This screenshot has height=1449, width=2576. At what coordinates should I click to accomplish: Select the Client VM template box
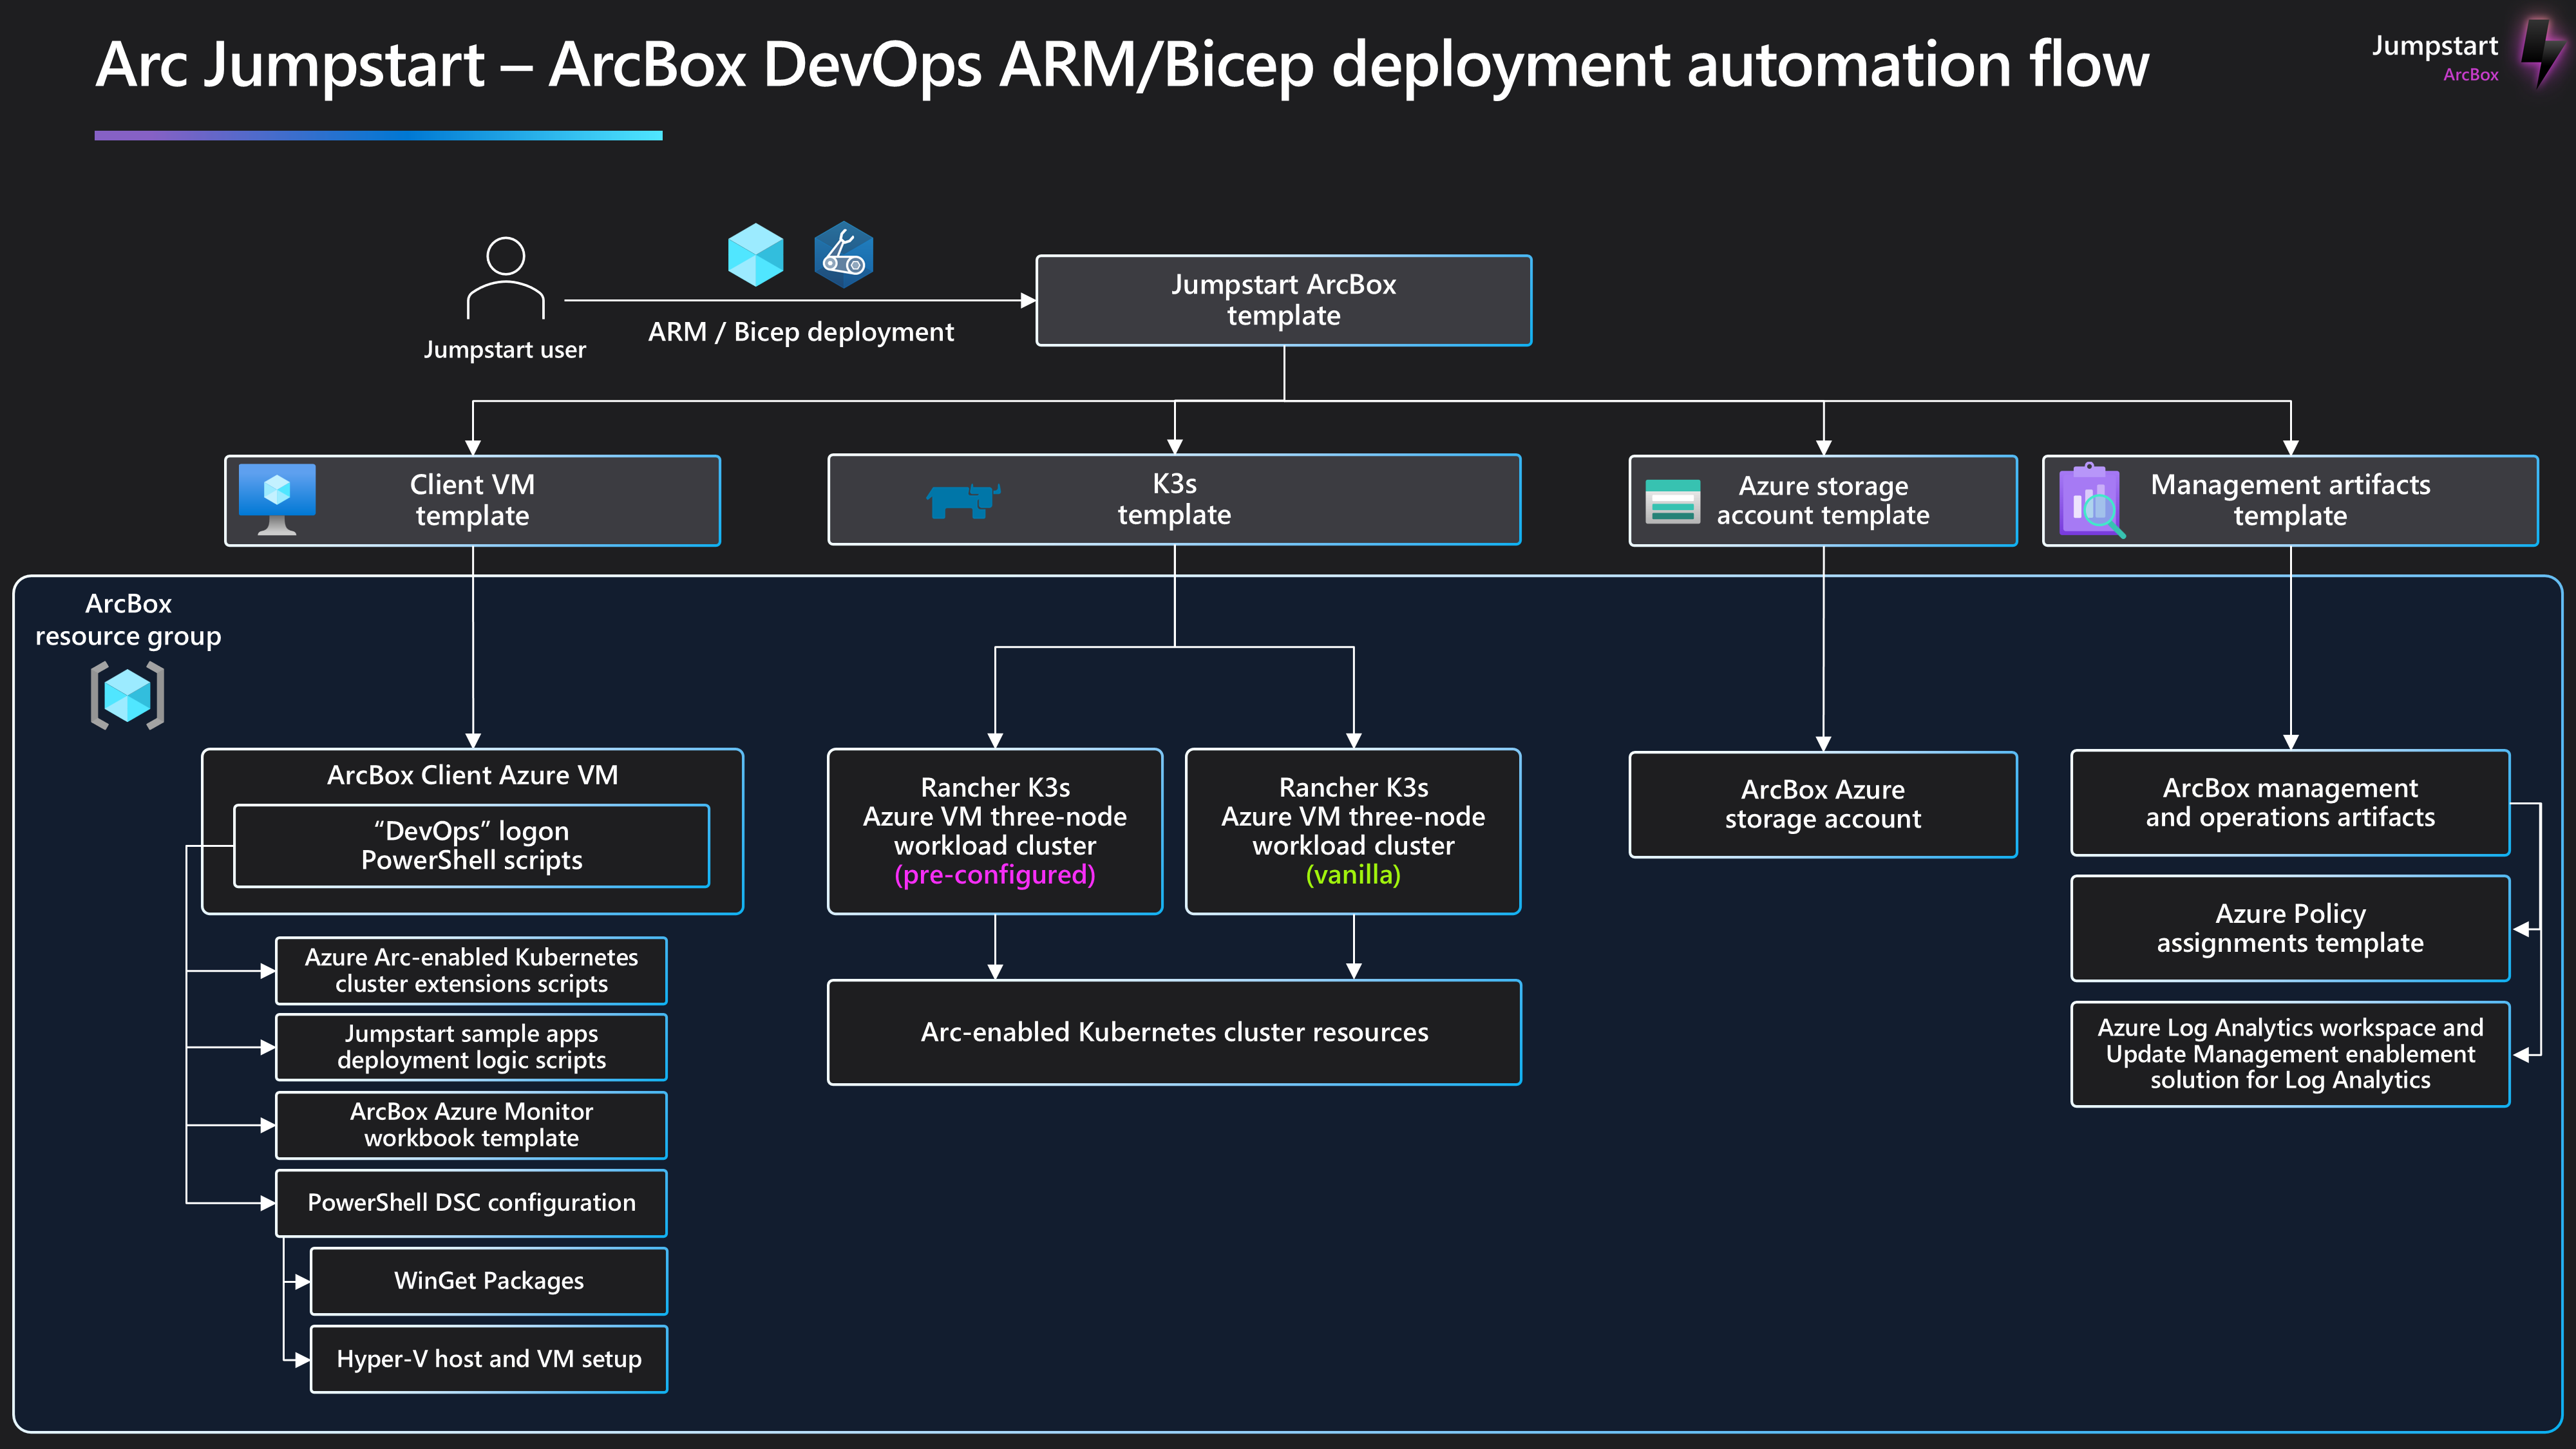(472, 500)
